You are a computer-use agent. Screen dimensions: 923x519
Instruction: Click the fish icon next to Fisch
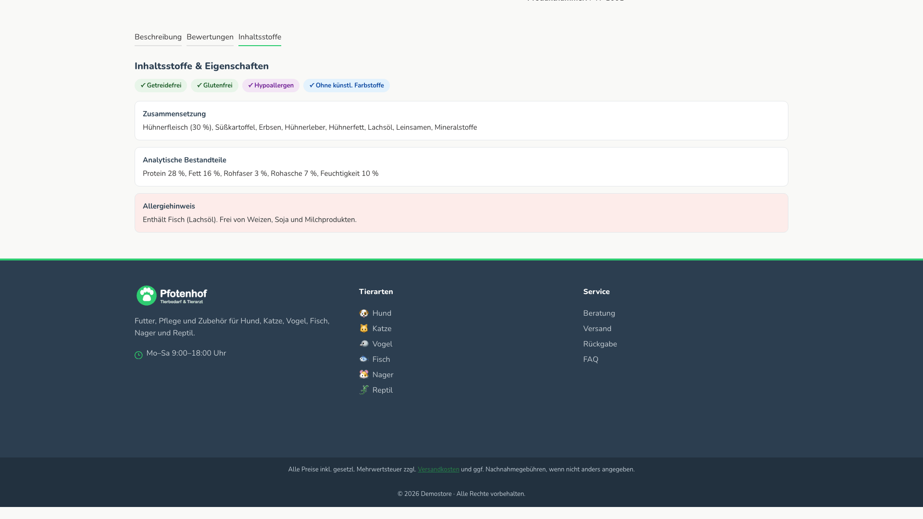pos(364,359)
